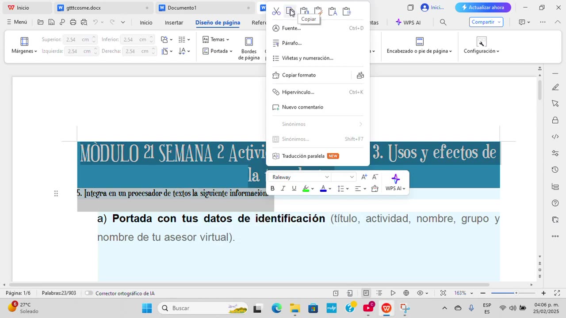Print document using the printer icon
The height and width of the screenshot is (318, 566).
click(73, 22)
